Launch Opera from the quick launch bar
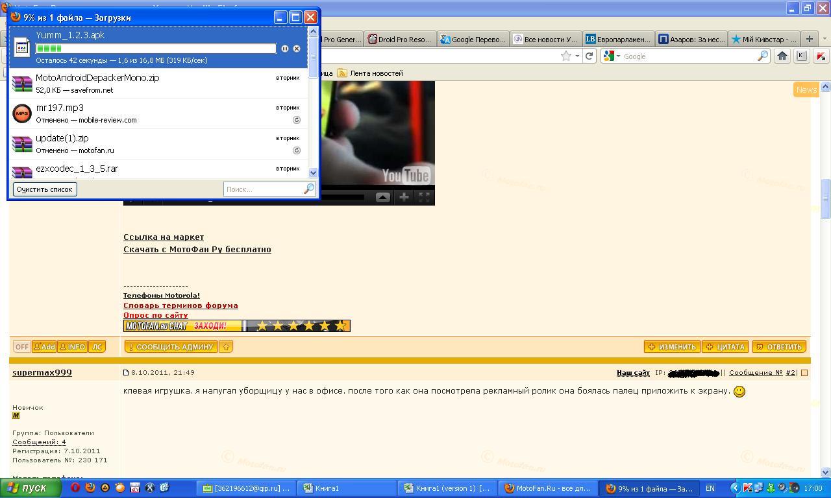 [75, 488]
